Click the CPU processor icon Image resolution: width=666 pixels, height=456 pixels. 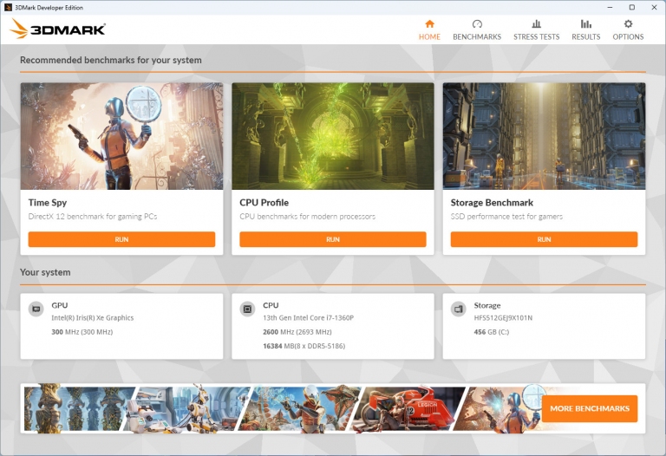247,309
